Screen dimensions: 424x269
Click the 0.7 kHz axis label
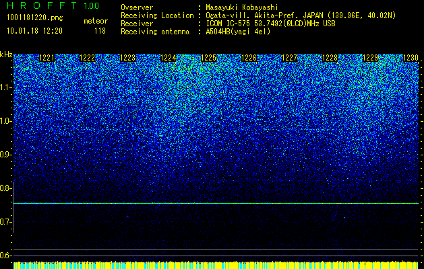[5, 222]
